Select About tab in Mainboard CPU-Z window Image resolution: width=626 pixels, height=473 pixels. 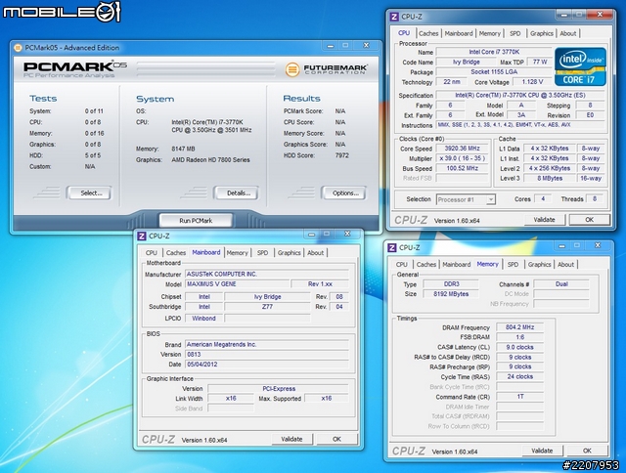[315, 253]
